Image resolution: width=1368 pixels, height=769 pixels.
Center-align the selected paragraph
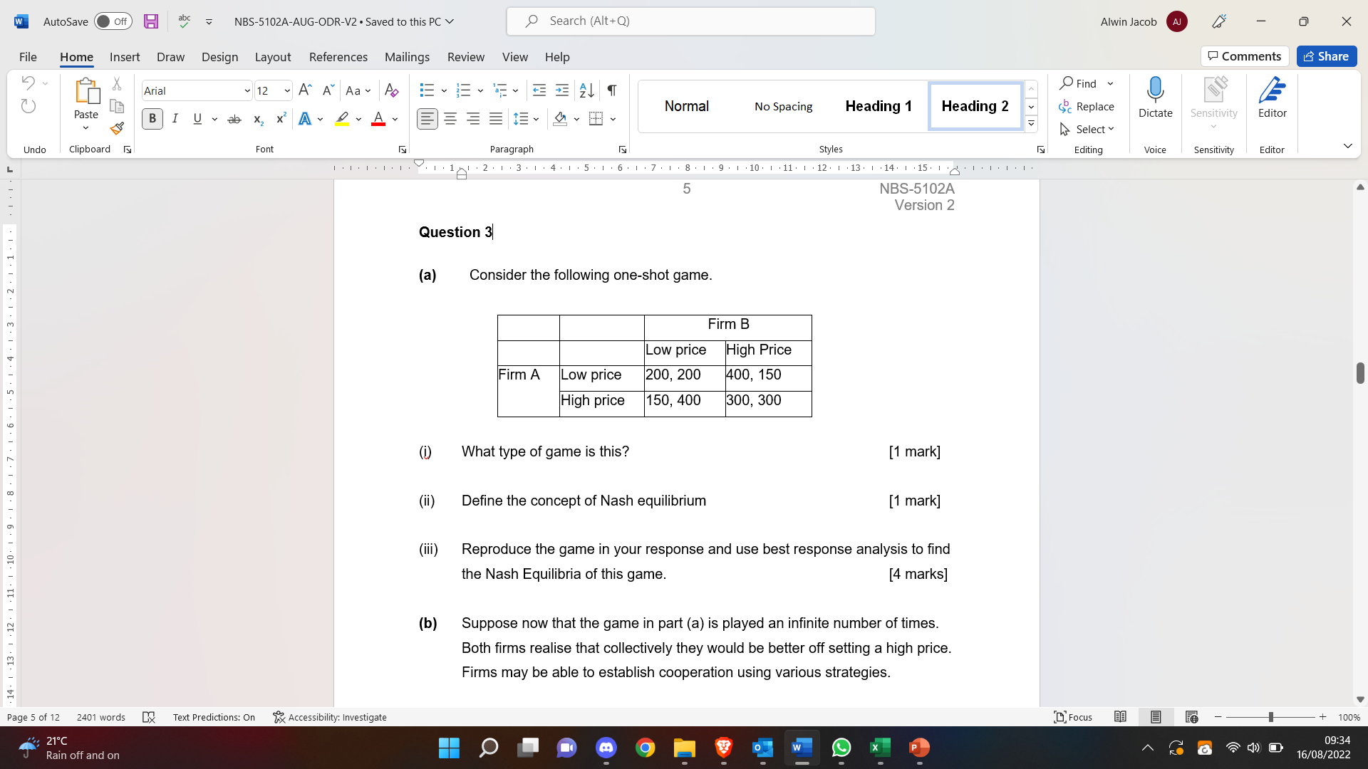(450, 119)
